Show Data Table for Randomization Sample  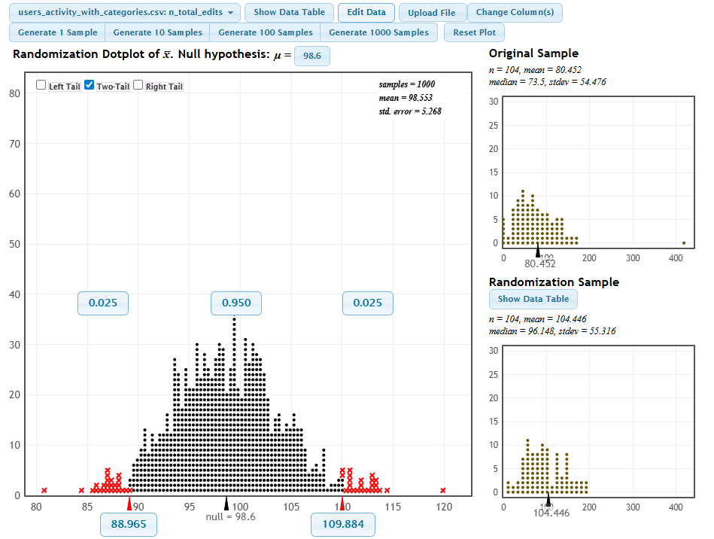pyautogui.click(x=533, y=299)
